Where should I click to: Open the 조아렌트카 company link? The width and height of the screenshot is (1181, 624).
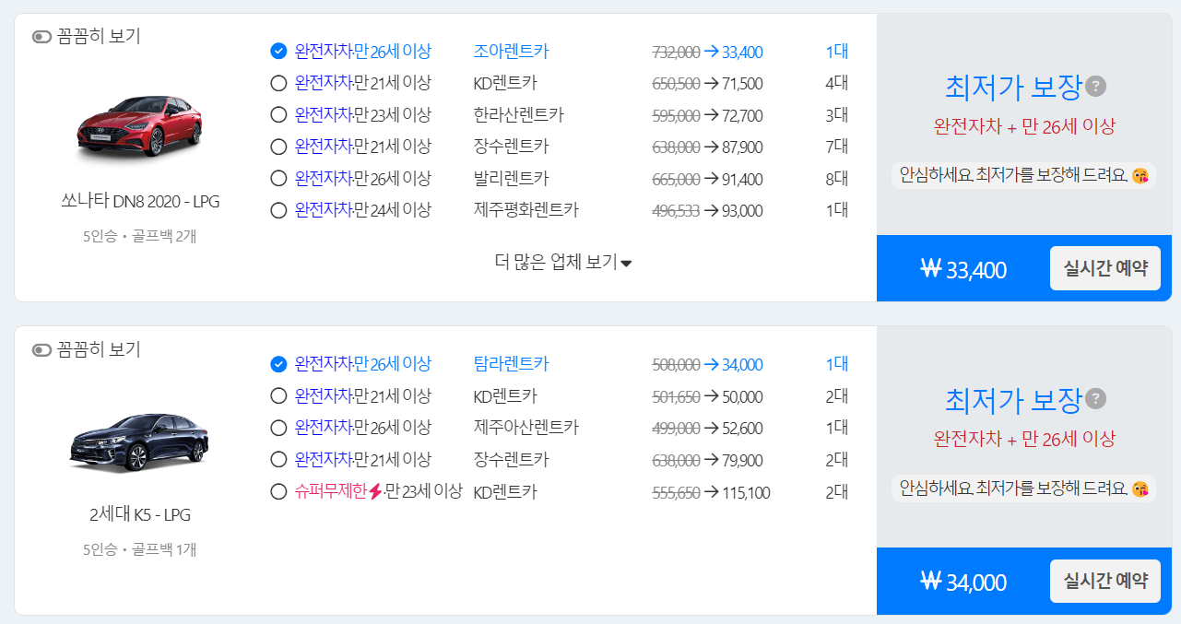512,51
